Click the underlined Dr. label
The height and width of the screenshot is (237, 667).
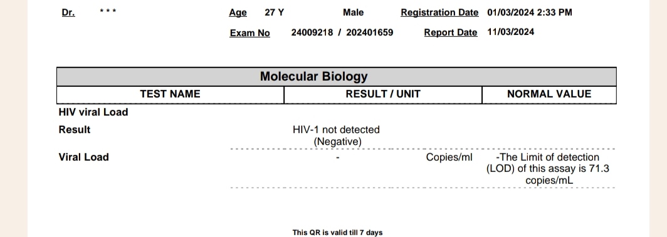(68, 13)
